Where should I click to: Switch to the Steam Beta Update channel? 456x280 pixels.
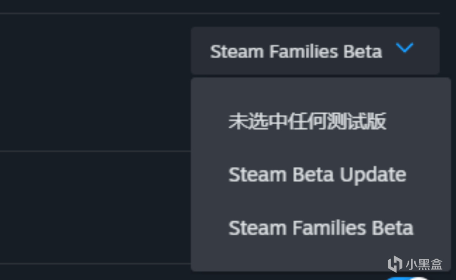pyautogui.click(x=317, y=175)
